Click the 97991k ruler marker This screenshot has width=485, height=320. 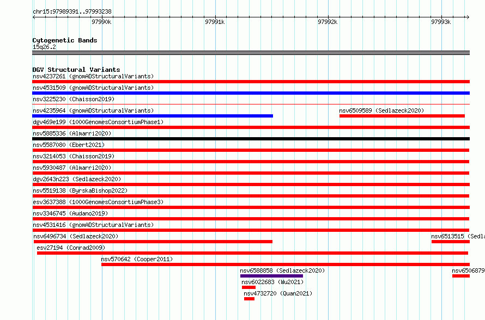pos(215,22)
